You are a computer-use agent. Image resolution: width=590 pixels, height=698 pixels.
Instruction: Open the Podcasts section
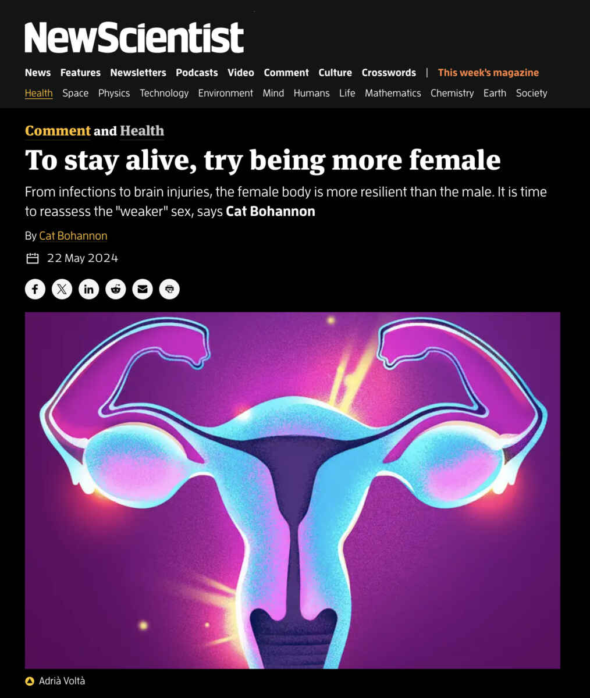click(197, 73)
